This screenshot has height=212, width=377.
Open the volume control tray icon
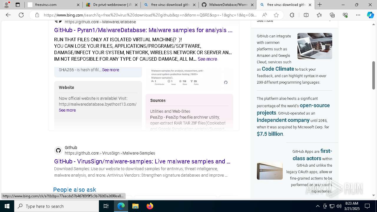[339, 206]
